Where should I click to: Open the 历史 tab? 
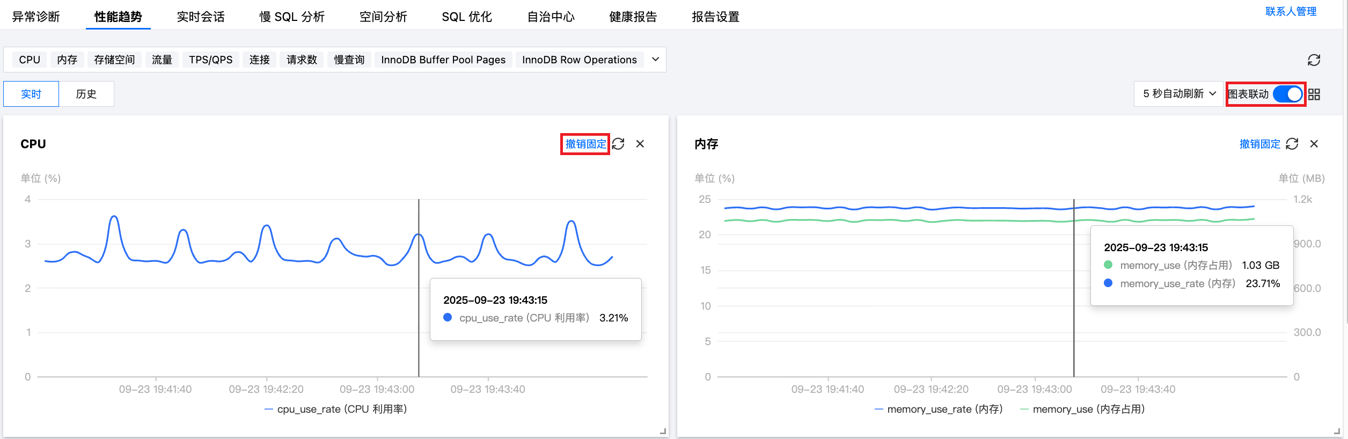point(86,94)
